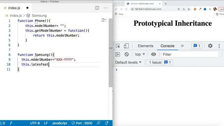Click the Samsung cube symbol icon in breadcrumb
Viewport: 224px width, 126px height.
(28, 15)
